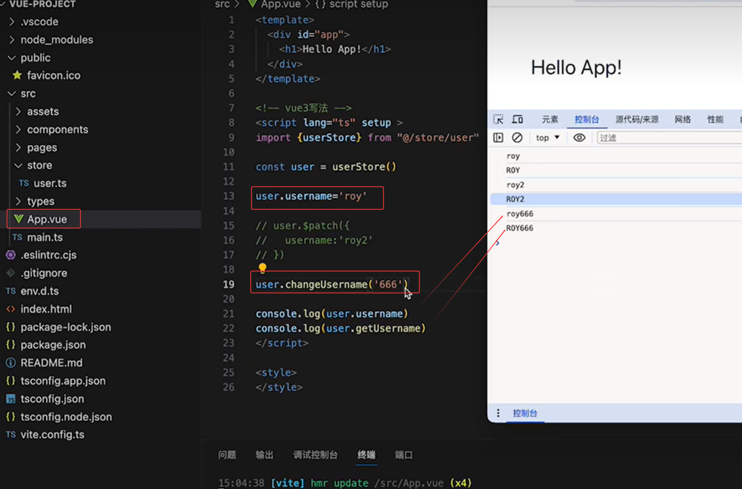
Task: Toggle the DevTools device toolbar icon
Action: pyautogui.click(x=518, y=119)
